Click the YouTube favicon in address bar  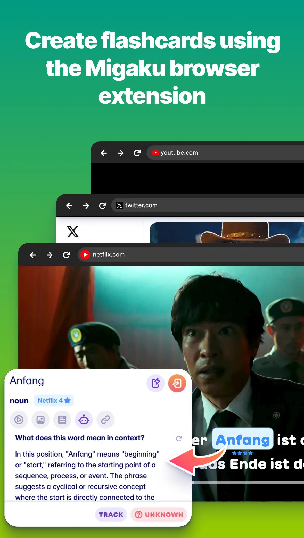point(155,153)
